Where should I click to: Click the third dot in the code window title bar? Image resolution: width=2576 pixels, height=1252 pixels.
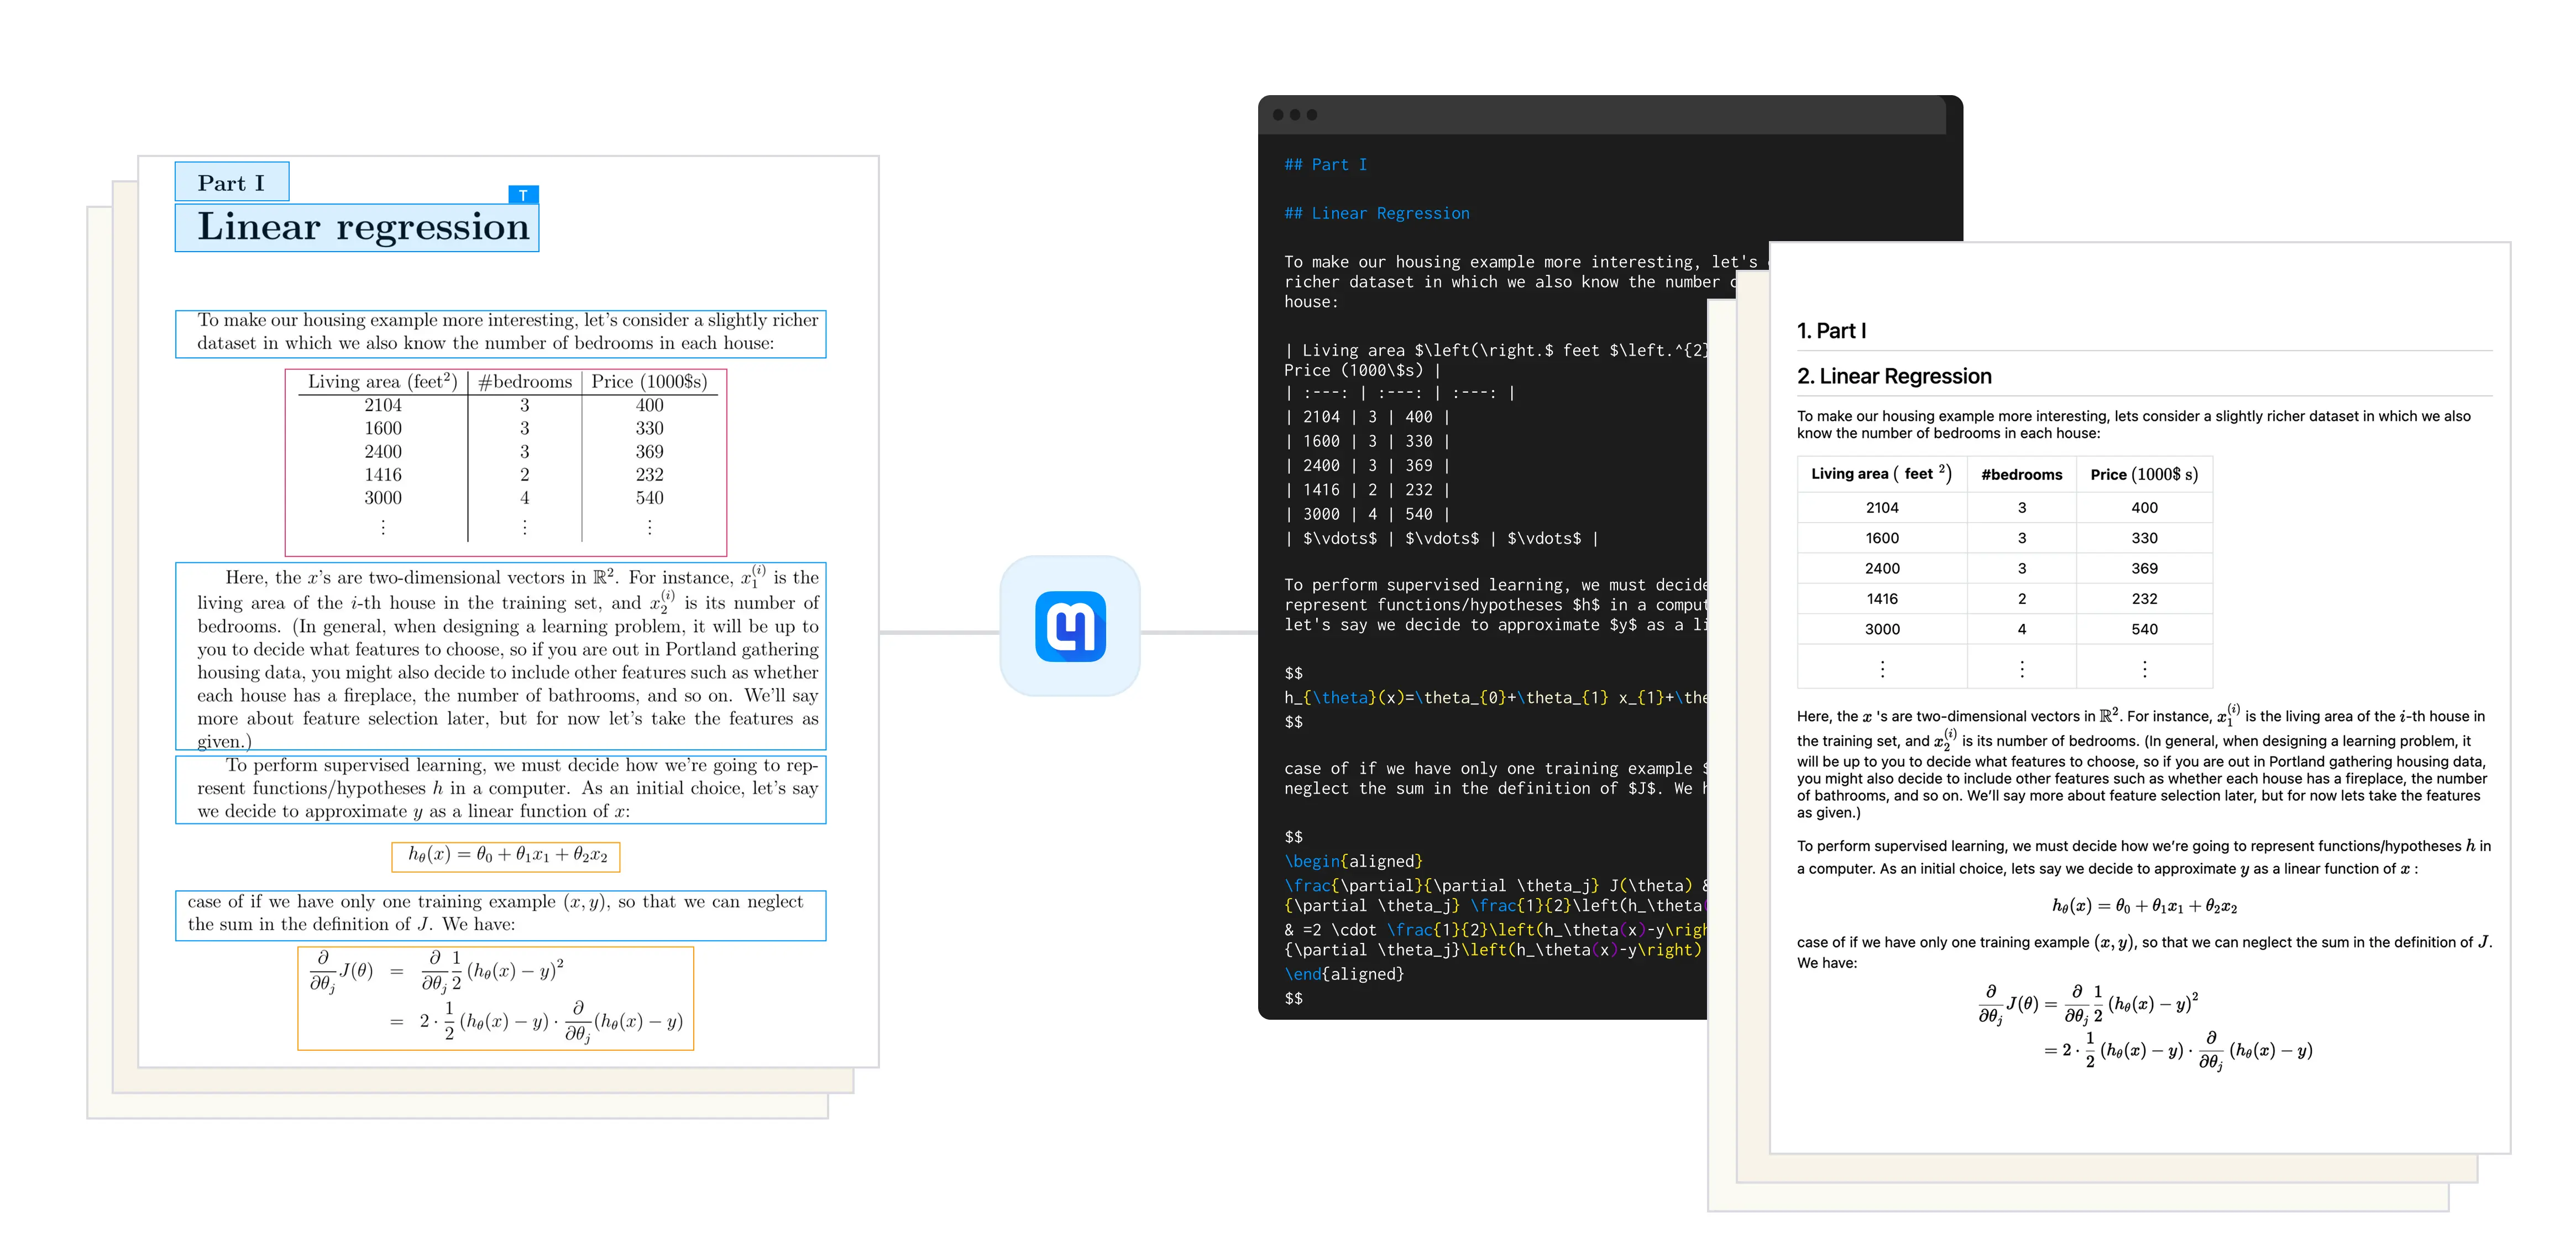[x=1312, y=115]
